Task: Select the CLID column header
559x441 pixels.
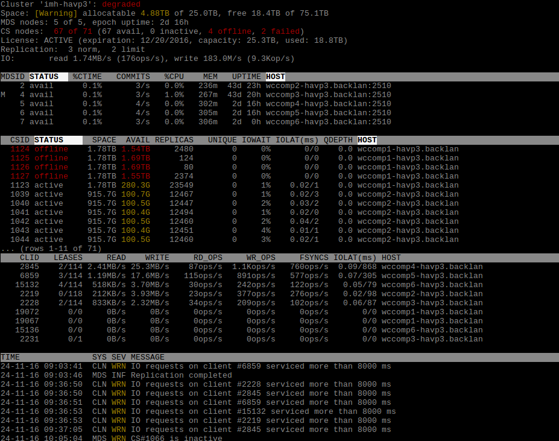Action: (29, 258)
